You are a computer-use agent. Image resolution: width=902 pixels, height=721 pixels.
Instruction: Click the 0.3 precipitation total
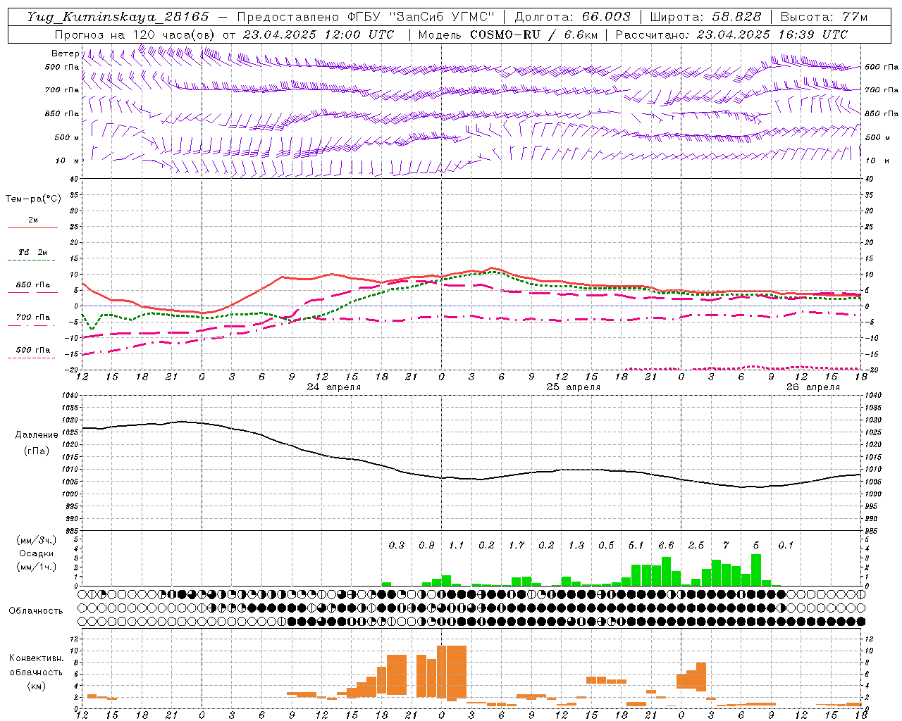pos(397,545)
